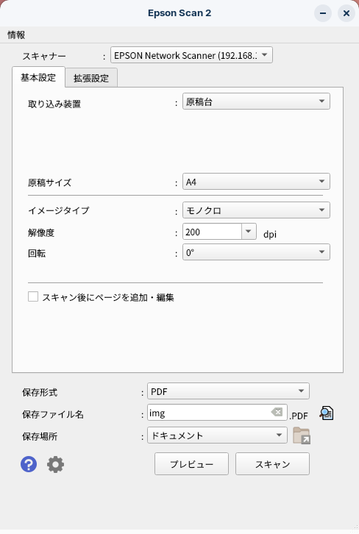The image size is (359, 534).
Task: Open the help question mark icon
Action: (x=29, y=464)
